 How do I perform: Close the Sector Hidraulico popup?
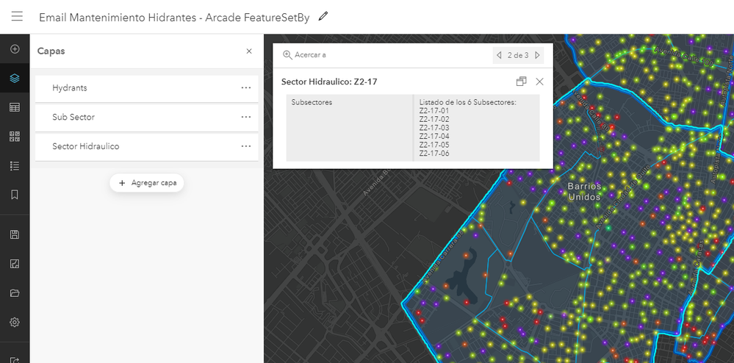point(540,82)
